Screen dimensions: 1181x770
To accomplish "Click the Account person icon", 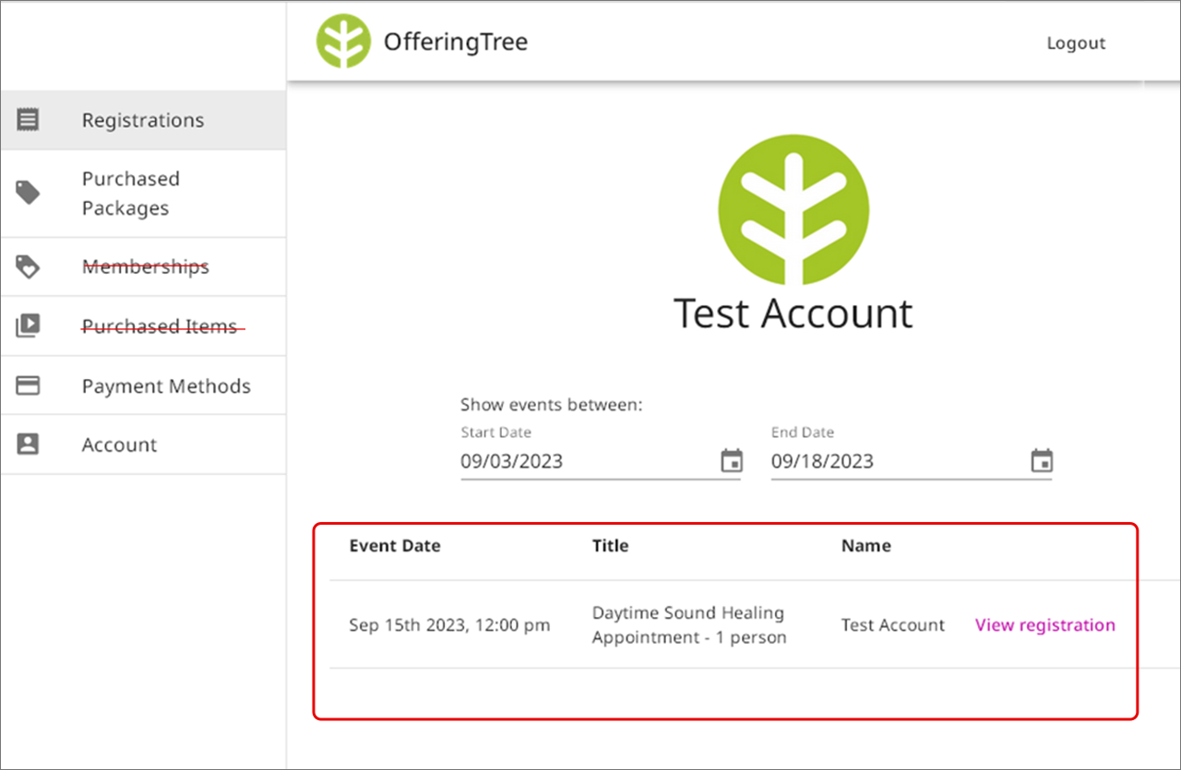I will (x=29, y=444).
